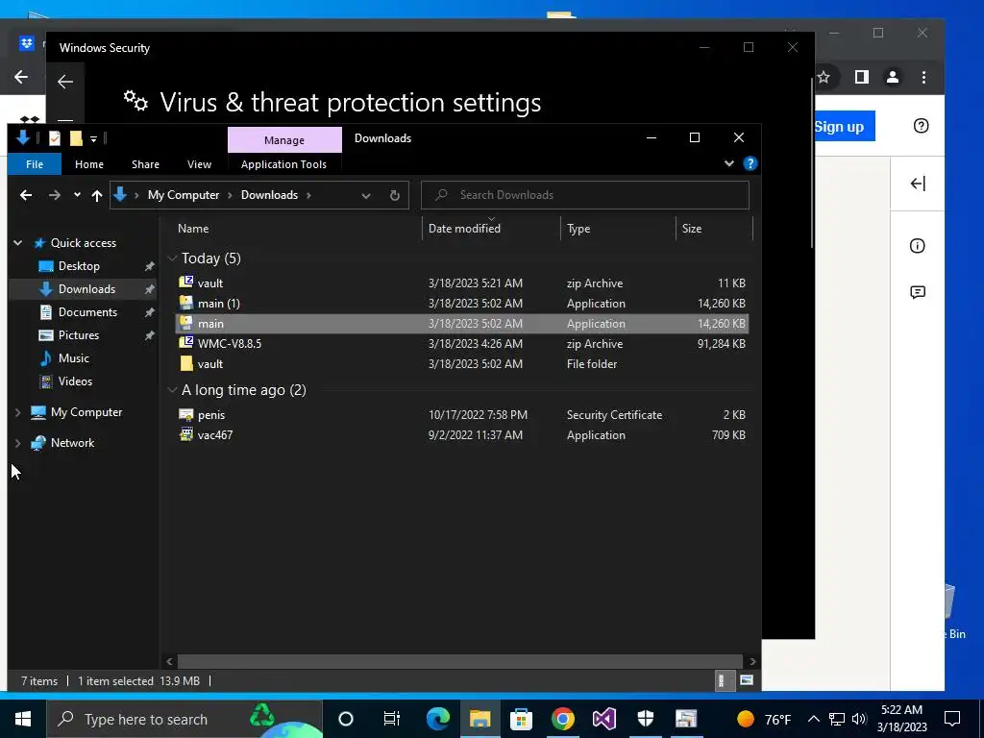
Task: Open recent locations dropdown arrow
Action: pyautogui.click(x=77, y=195)
